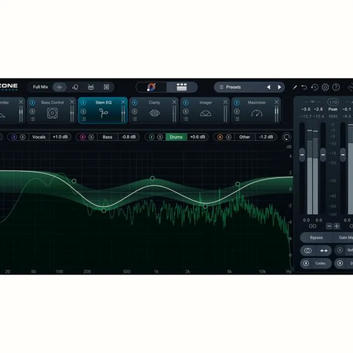Click the plus meter scale button
This screenshot has width=353, height=353.
tap(337, 226)
